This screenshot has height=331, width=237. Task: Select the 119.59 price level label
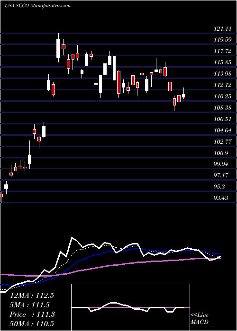pos(223,40)
